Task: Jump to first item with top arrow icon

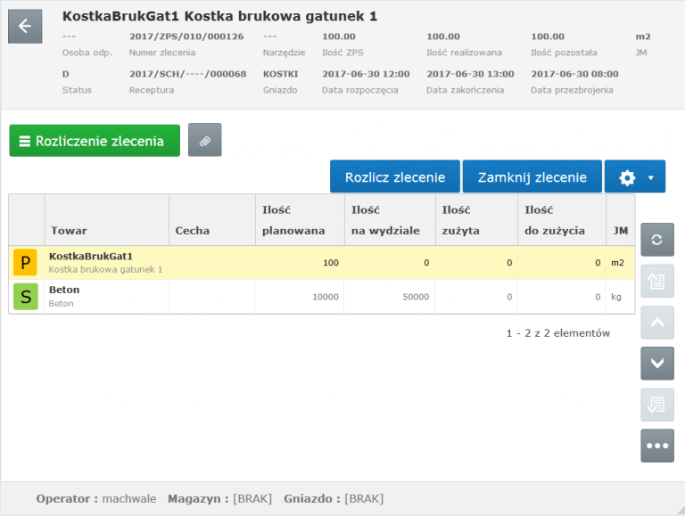Action: tap(657, 281)
